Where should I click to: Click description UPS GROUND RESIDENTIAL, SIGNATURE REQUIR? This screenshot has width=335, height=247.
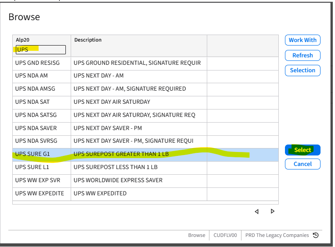[x=137, y=63]
